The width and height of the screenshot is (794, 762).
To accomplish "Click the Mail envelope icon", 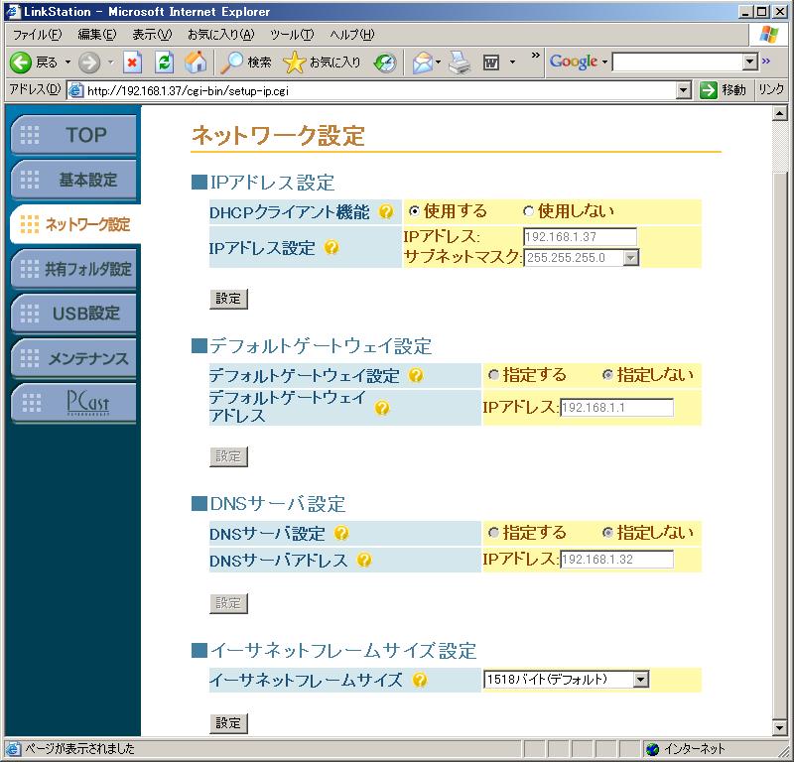I will (x=423, y=63).
